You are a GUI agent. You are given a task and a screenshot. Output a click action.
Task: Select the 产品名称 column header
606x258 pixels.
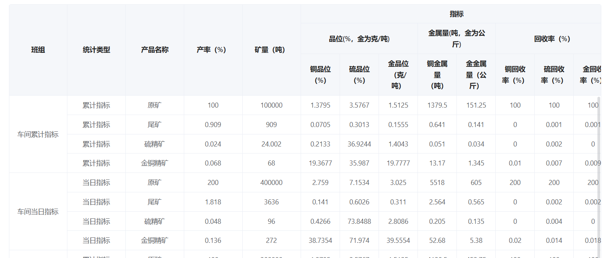[155, 50]
